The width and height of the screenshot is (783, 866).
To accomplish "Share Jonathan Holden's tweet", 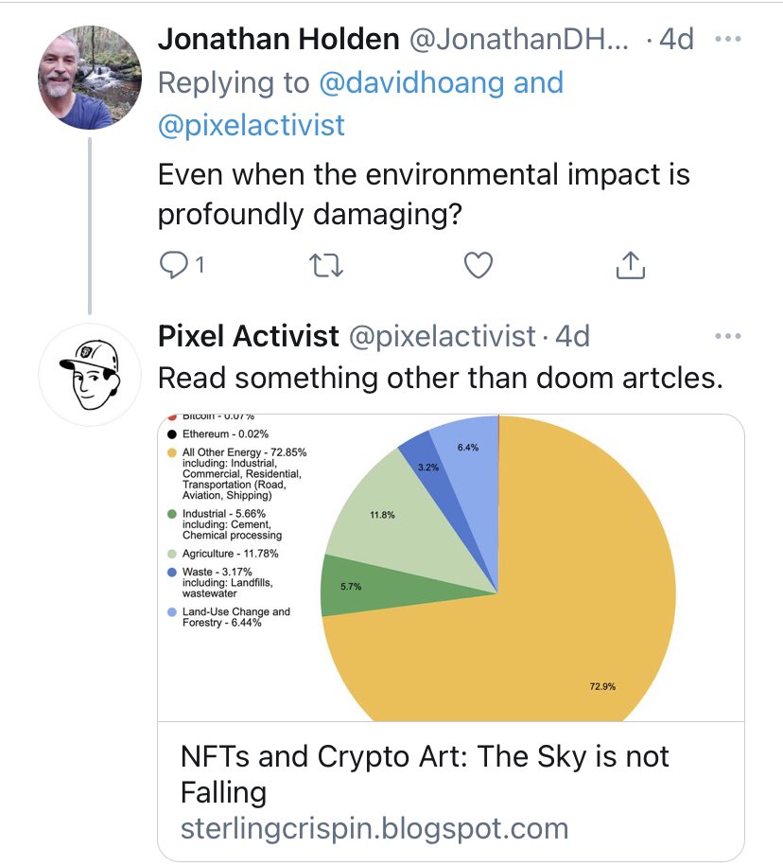I will pyautogui.click(x=630, y=267).
